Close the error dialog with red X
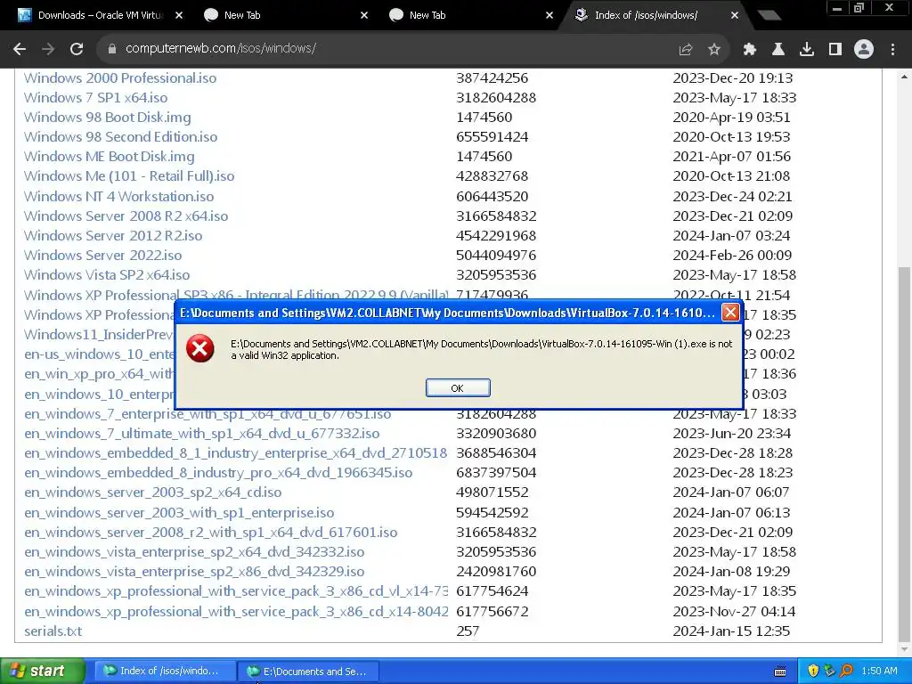912x684 pixels. (x=730, y=313)
